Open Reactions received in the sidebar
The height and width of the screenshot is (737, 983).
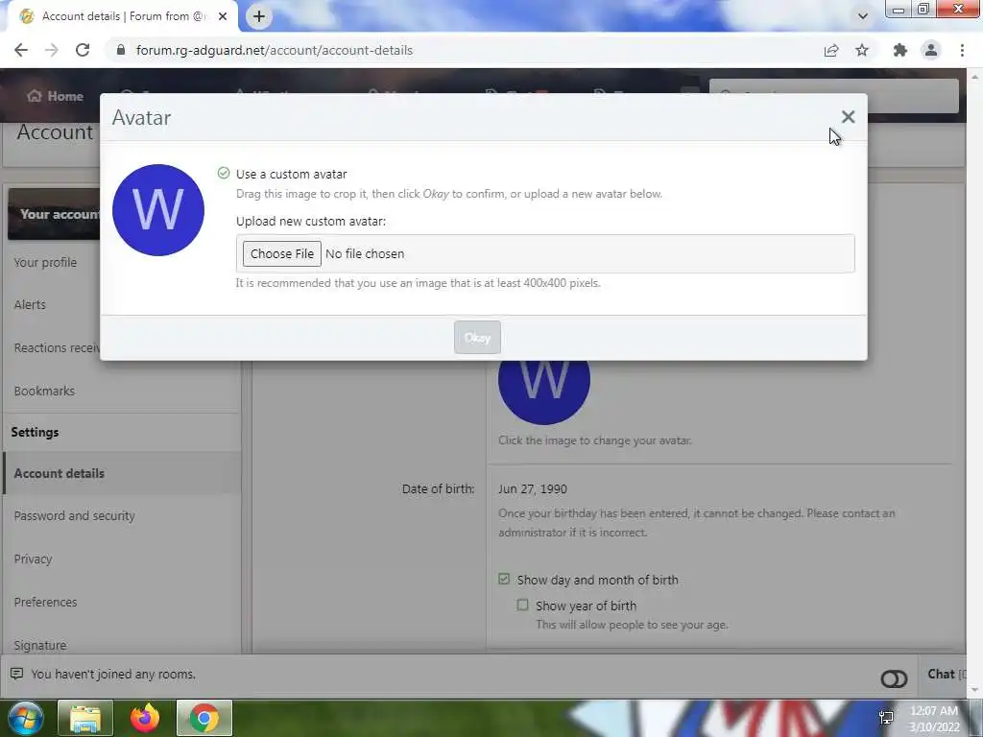(x=57, y=347)
